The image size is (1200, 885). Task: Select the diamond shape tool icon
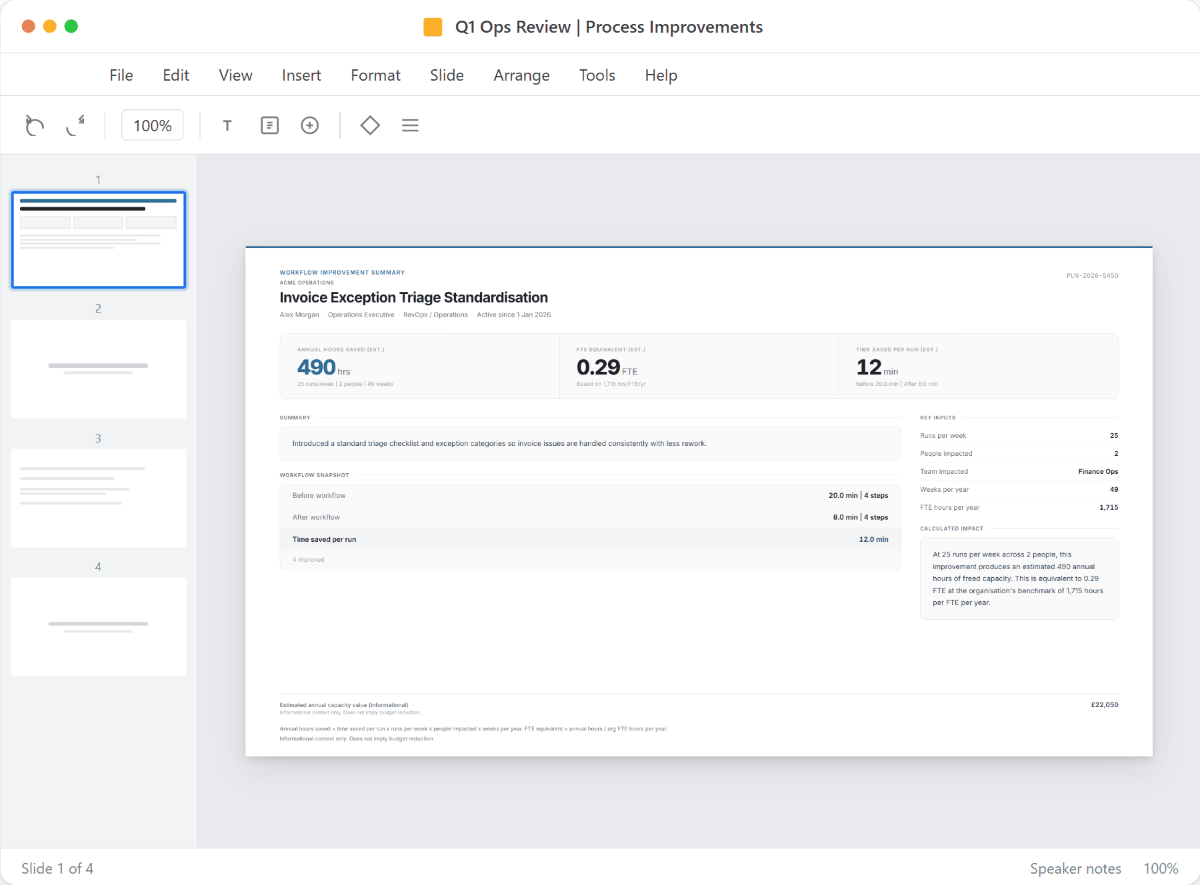click(370, 125)
